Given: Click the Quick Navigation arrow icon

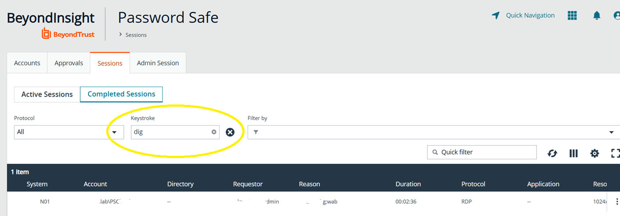Looking at the screenshot, I should [x=496, y=15].
